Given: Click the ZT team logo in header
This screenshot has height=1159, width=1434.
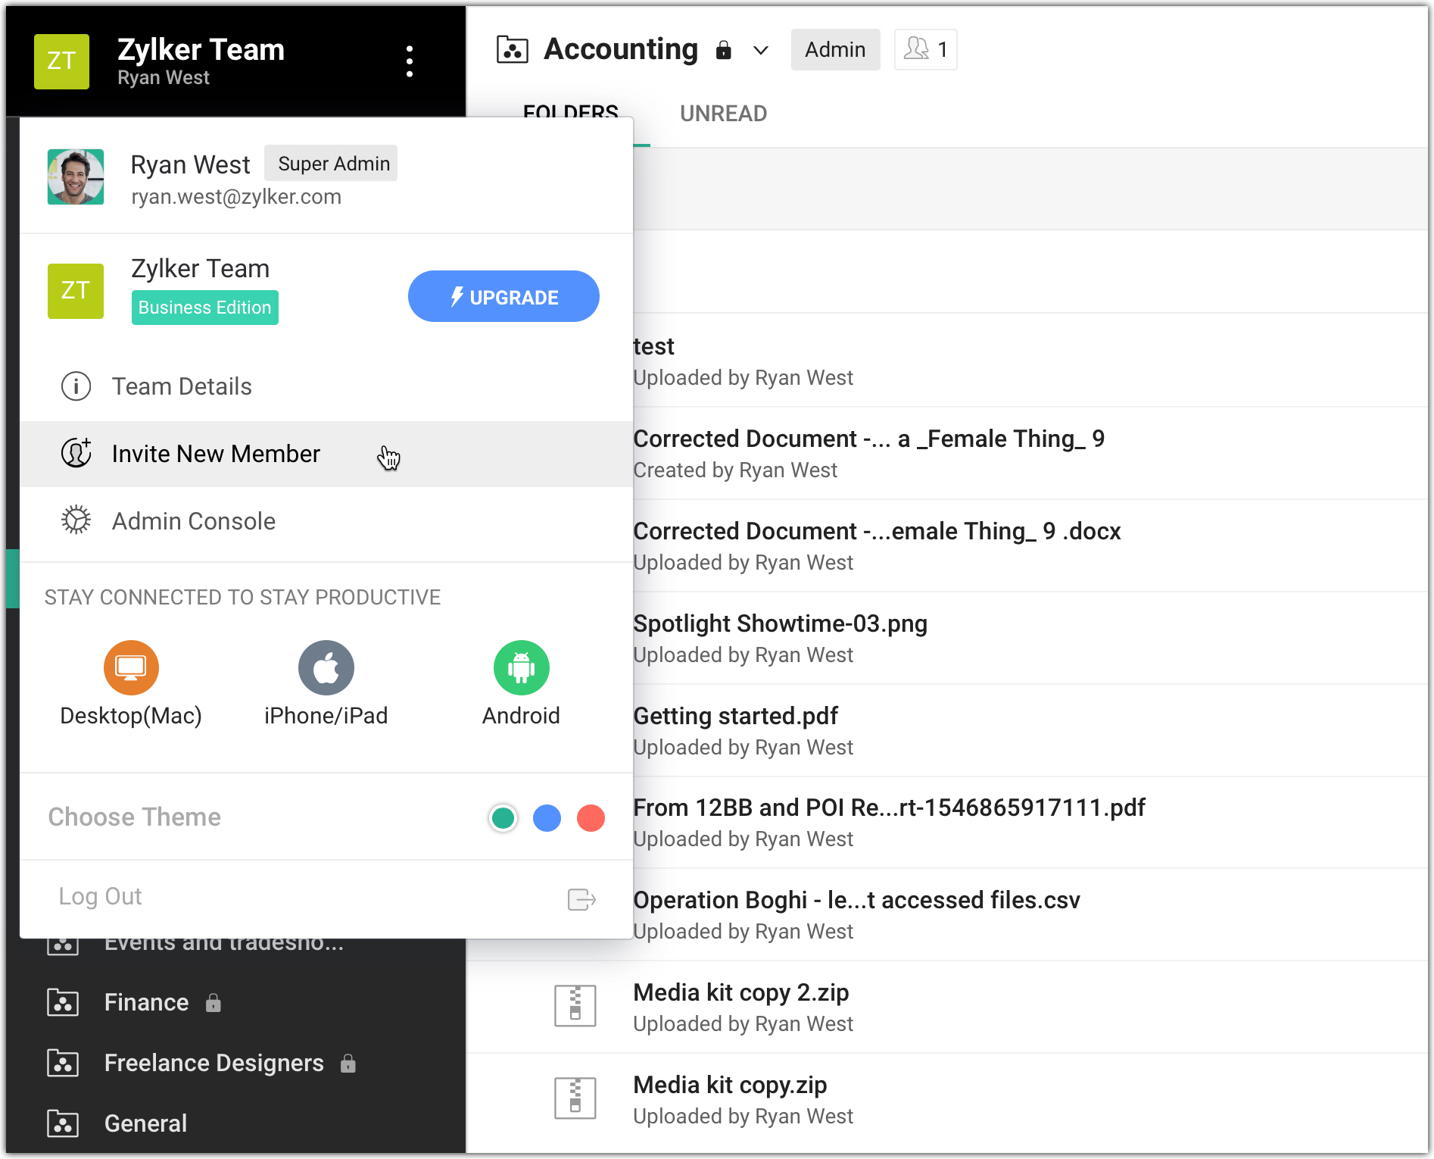Looking at the screenshot, I should click(x=61, y=61).
